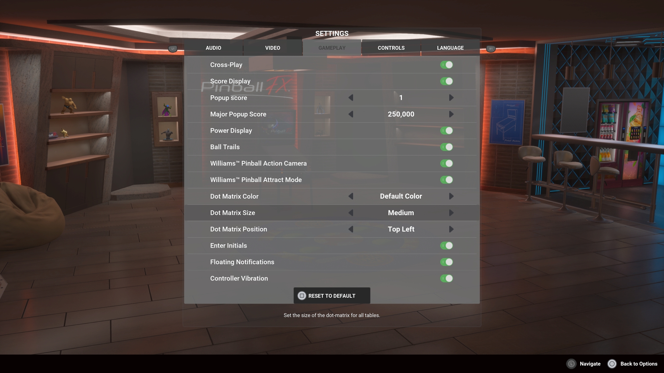This screenshot has width=664, height=373.
Task: Disable Williams Pinball Attract Mode
Action: tap(446, 180)
